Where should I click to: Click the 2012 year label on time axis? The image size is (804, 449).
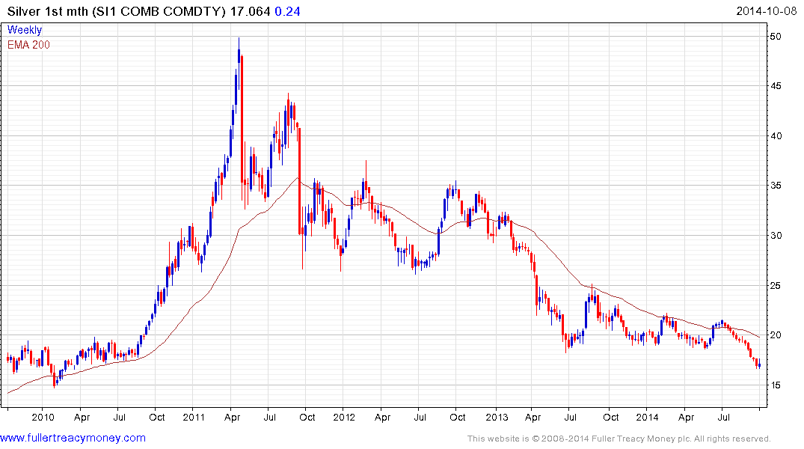click(344, 417)
